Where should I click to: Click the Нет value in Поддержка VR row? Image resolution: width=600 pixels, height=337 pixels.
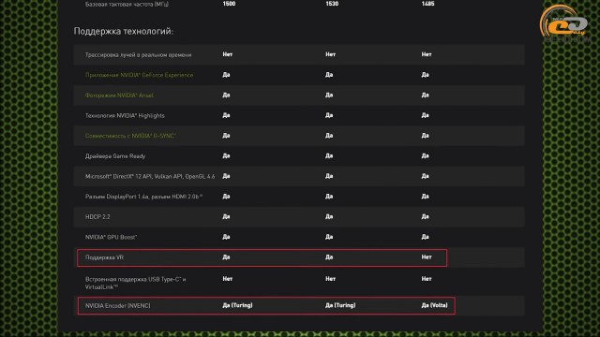(x=427, y=257)
